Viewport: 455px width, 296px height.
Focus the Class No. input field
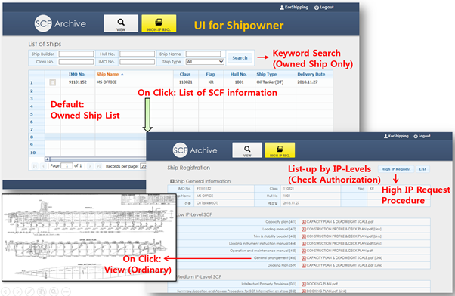(76, 62)
